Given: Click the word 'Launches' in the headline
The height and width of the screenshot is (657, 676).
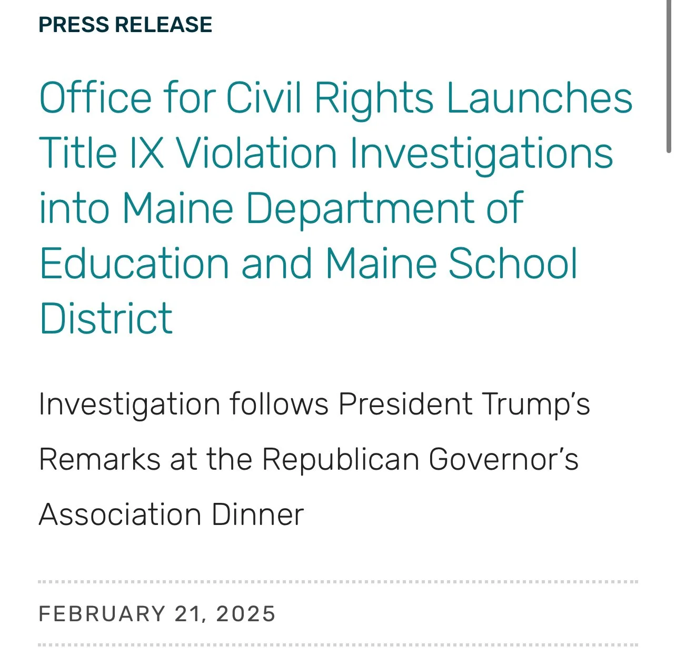Looking at the screenshot, I should 540,98.
